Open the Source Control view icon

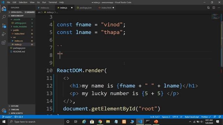pos(4,26)
